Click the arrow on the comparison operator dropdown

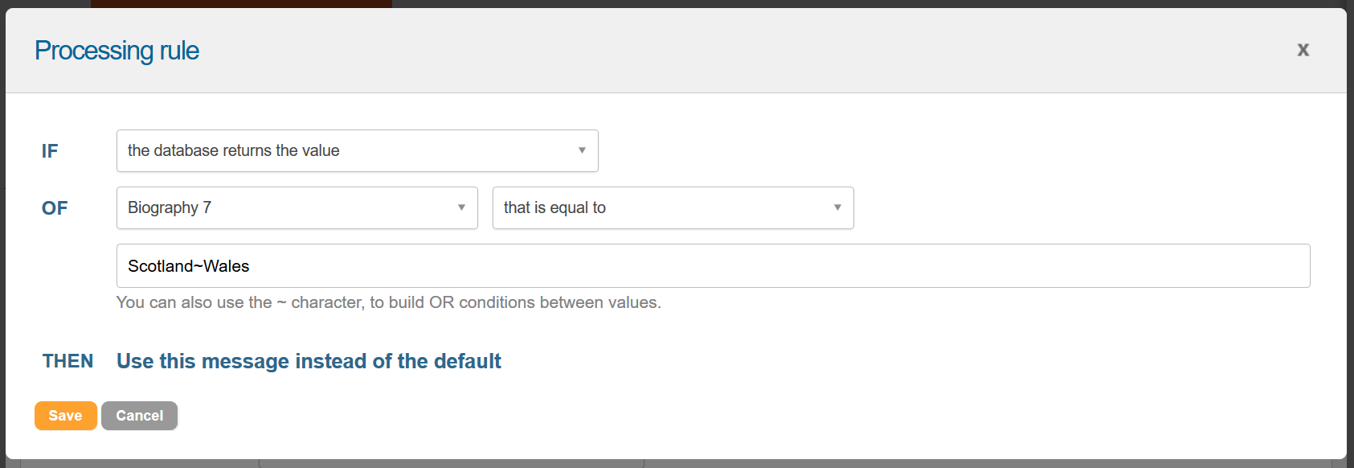(837, 208)
